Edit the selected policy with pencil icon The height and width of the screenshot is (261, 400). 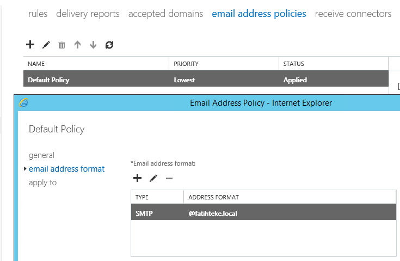pos(46,45)
